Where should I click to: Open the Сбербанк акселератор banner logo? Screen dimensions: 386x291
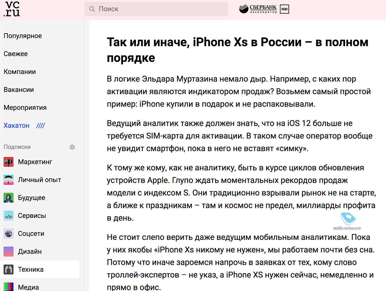coord(258,9)
